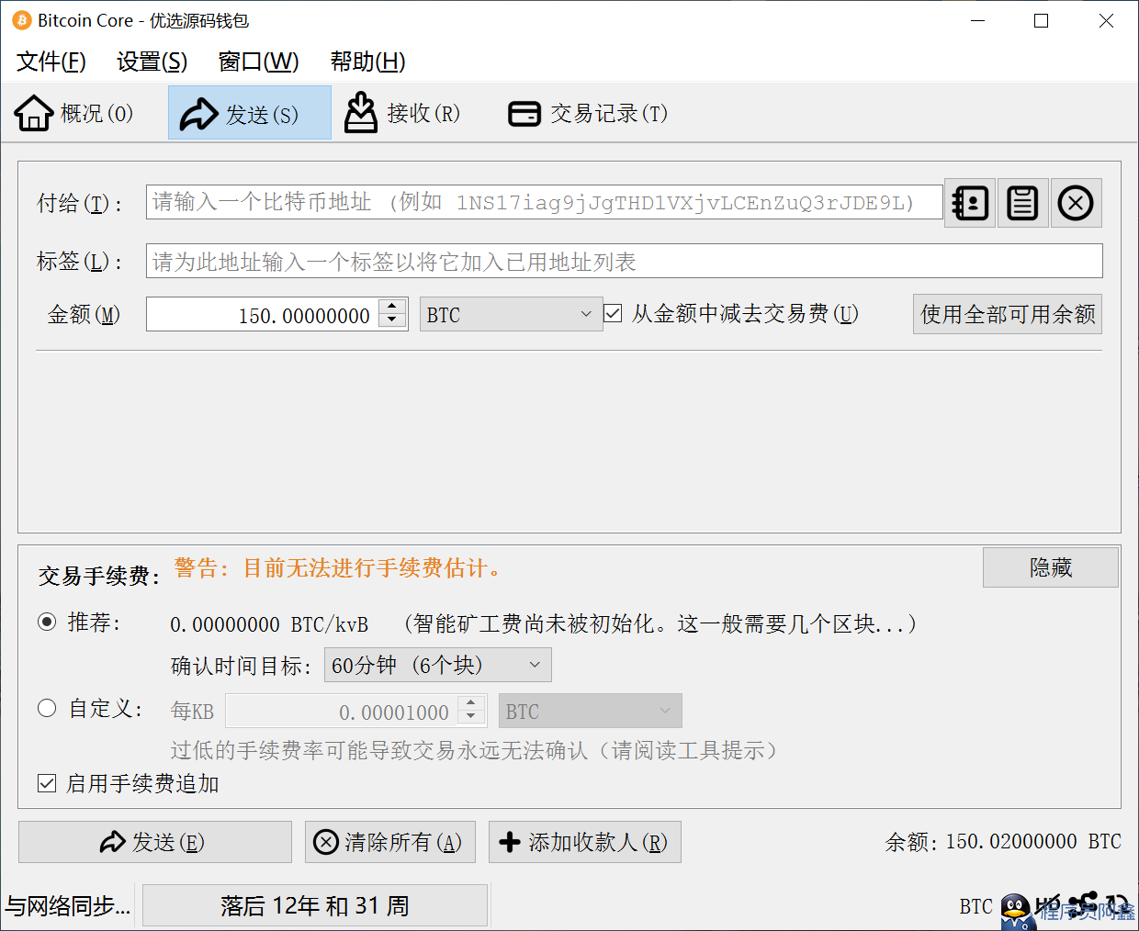
Task: Select the 推荐 fee radio button
Action: 47,623
